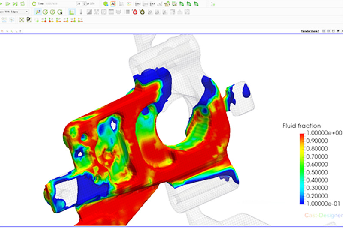Click the Zoom to Box icon
This screenshot has width=343, height=228.
click(x=29, y=19)
